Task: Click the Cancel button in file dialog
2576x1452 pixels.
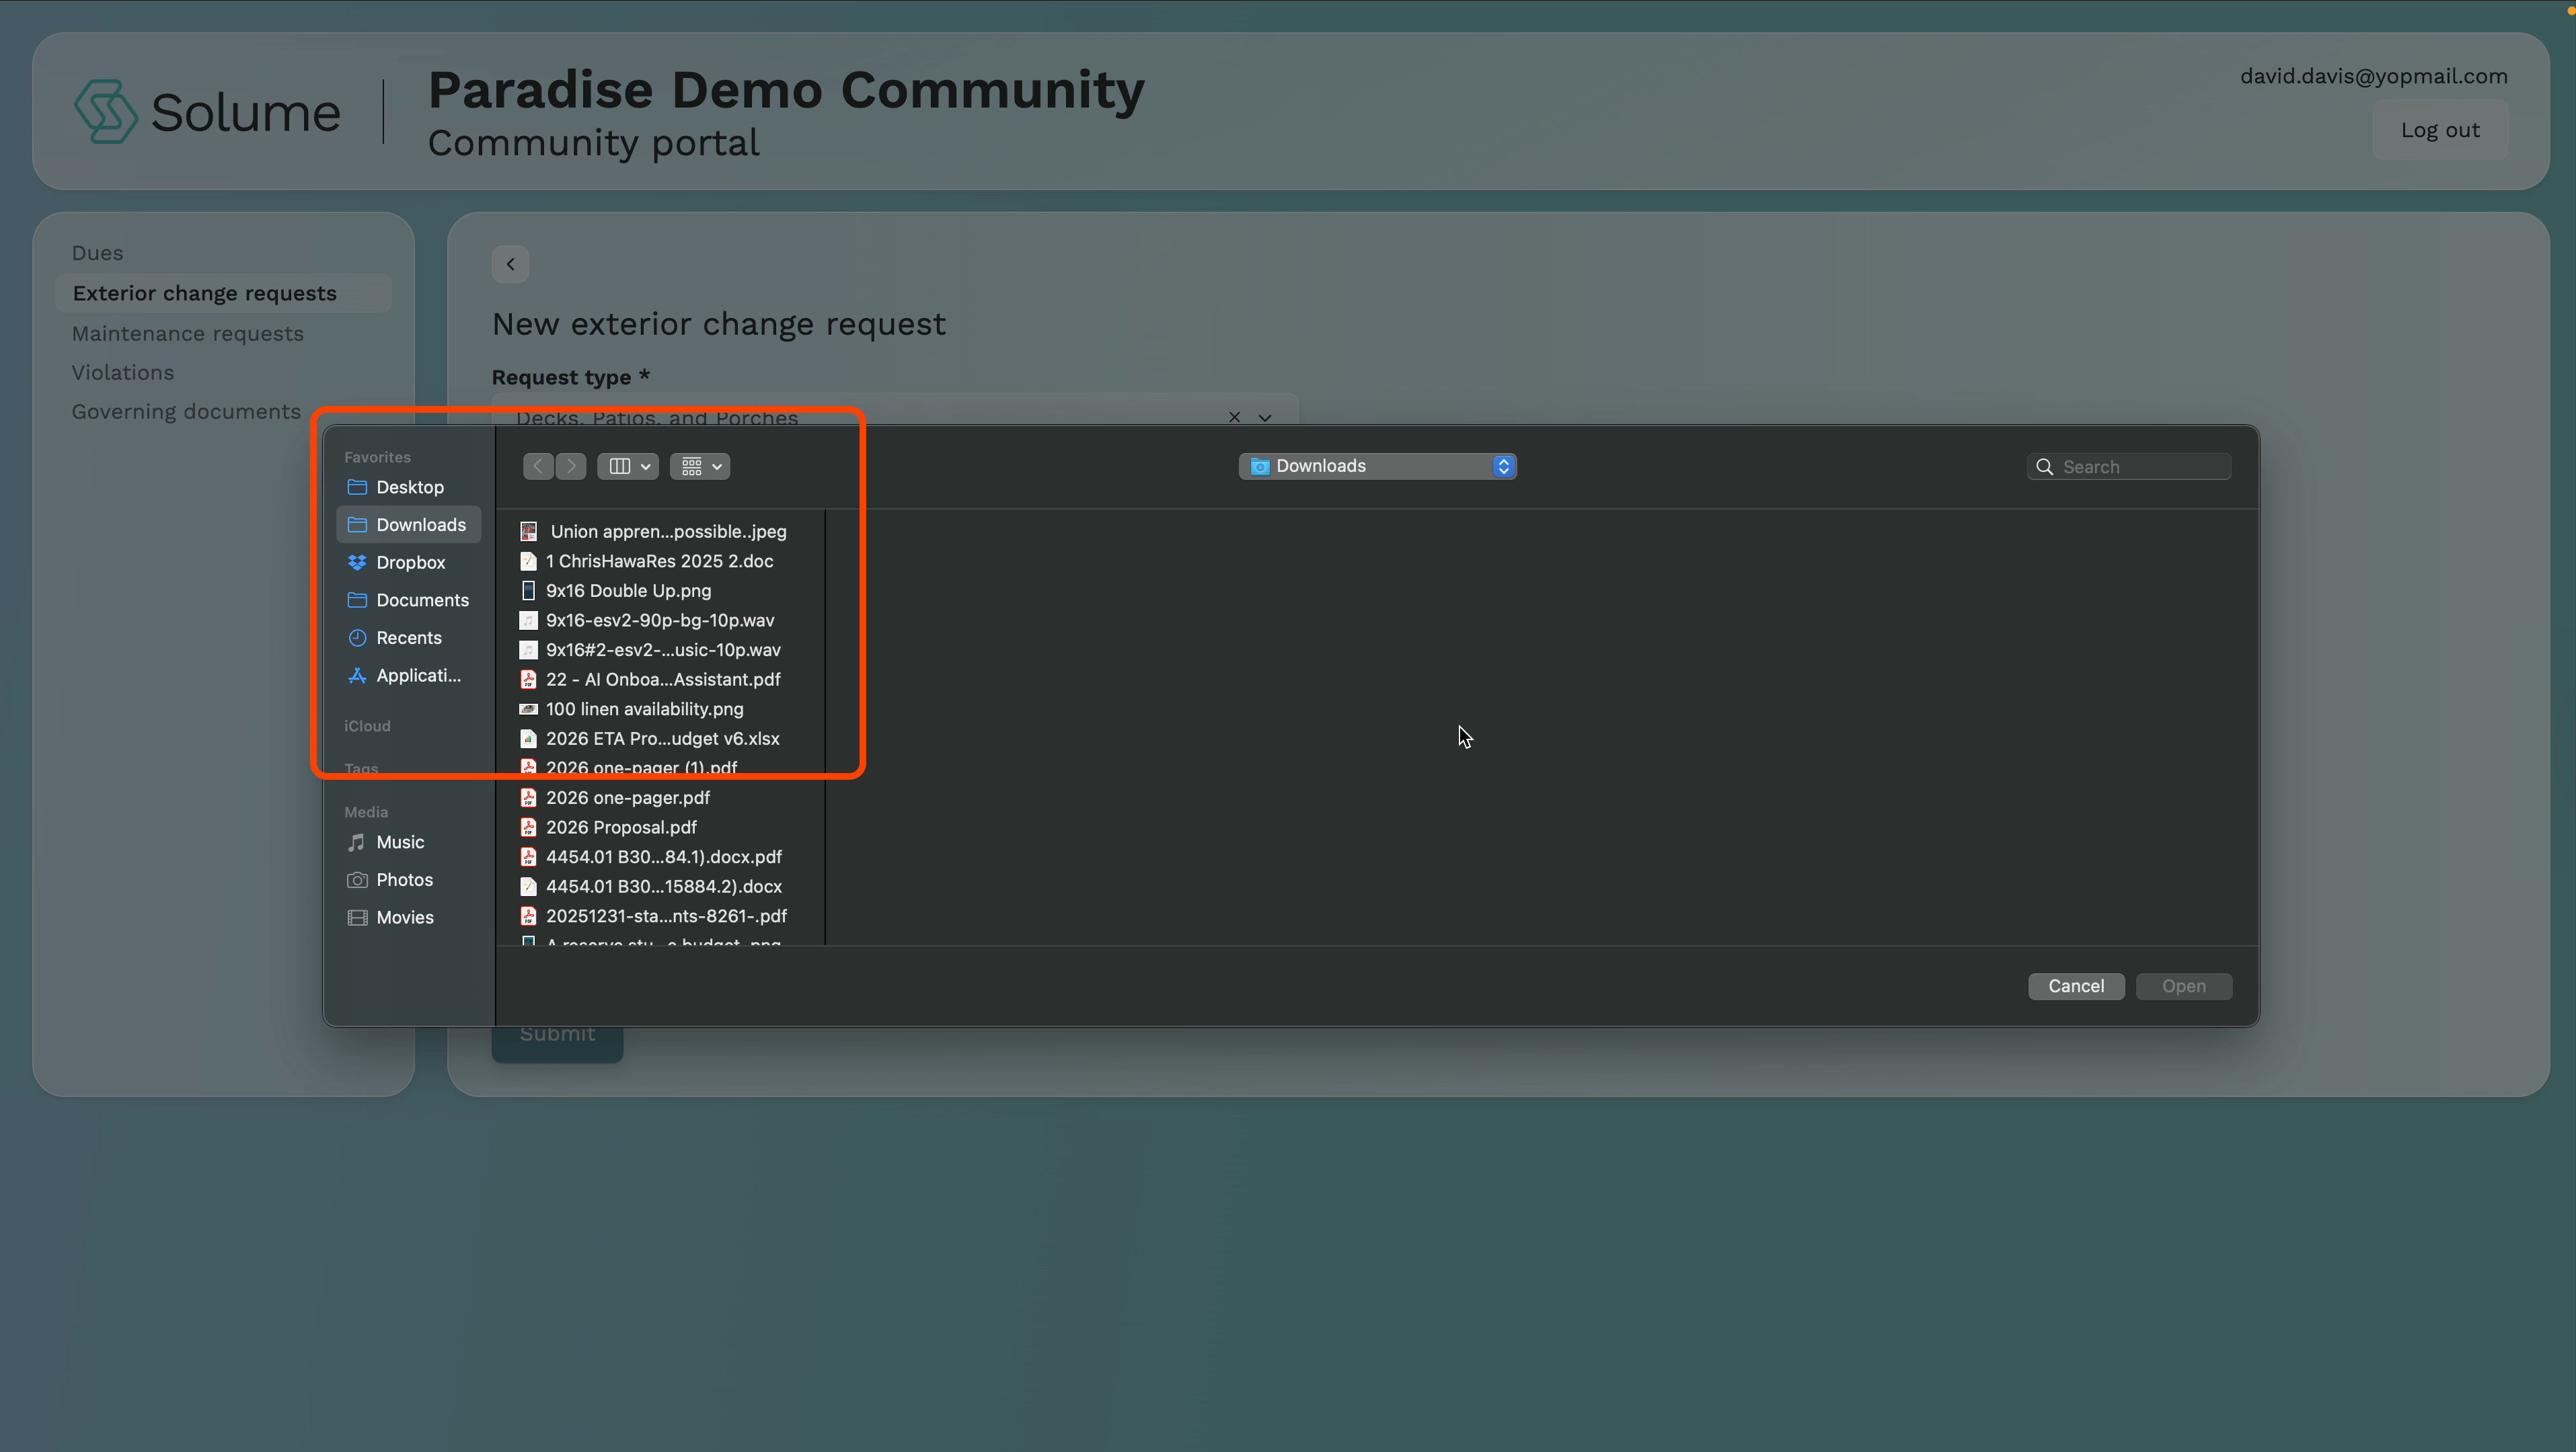Action: pos(2076,986)
